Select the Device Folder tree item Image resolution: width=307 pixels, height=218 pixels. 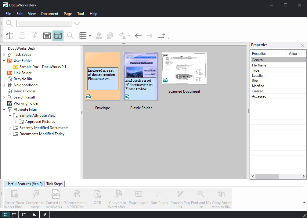click(24, 91)
